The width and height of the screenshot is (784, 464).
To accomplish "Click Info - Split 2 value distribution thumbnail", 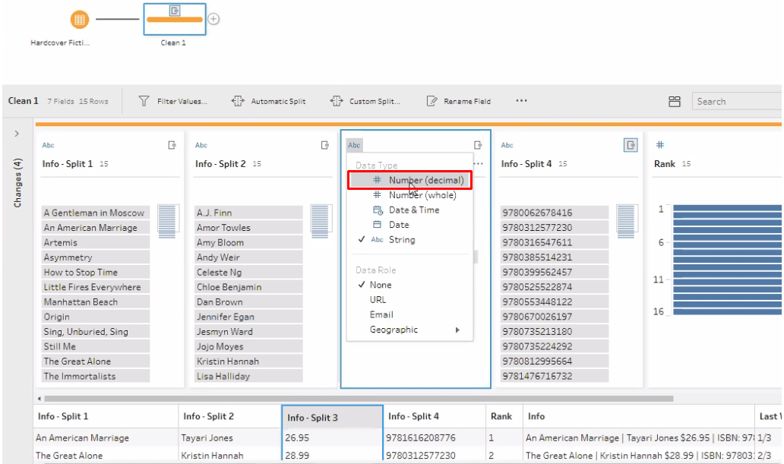I will point(321,222).
